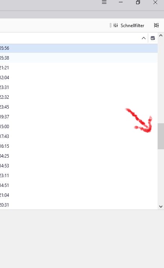Screen dimensions: 164x268
Task: Open the message with time 23:45
Action: [79, 107]
